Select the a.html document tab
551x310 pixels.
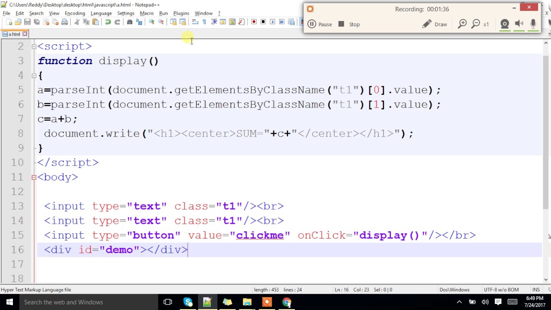[14, 34]
